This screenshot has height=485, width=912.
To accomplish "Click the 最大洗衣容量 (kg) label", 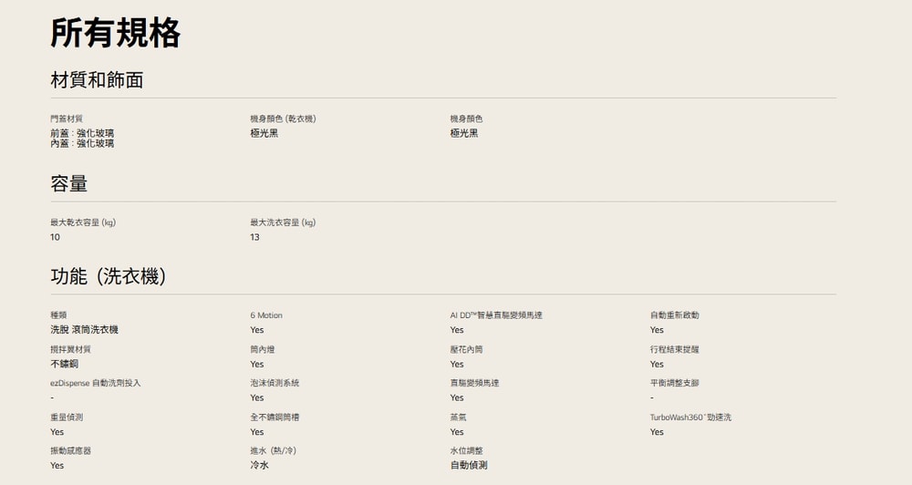I will point(283,222).
